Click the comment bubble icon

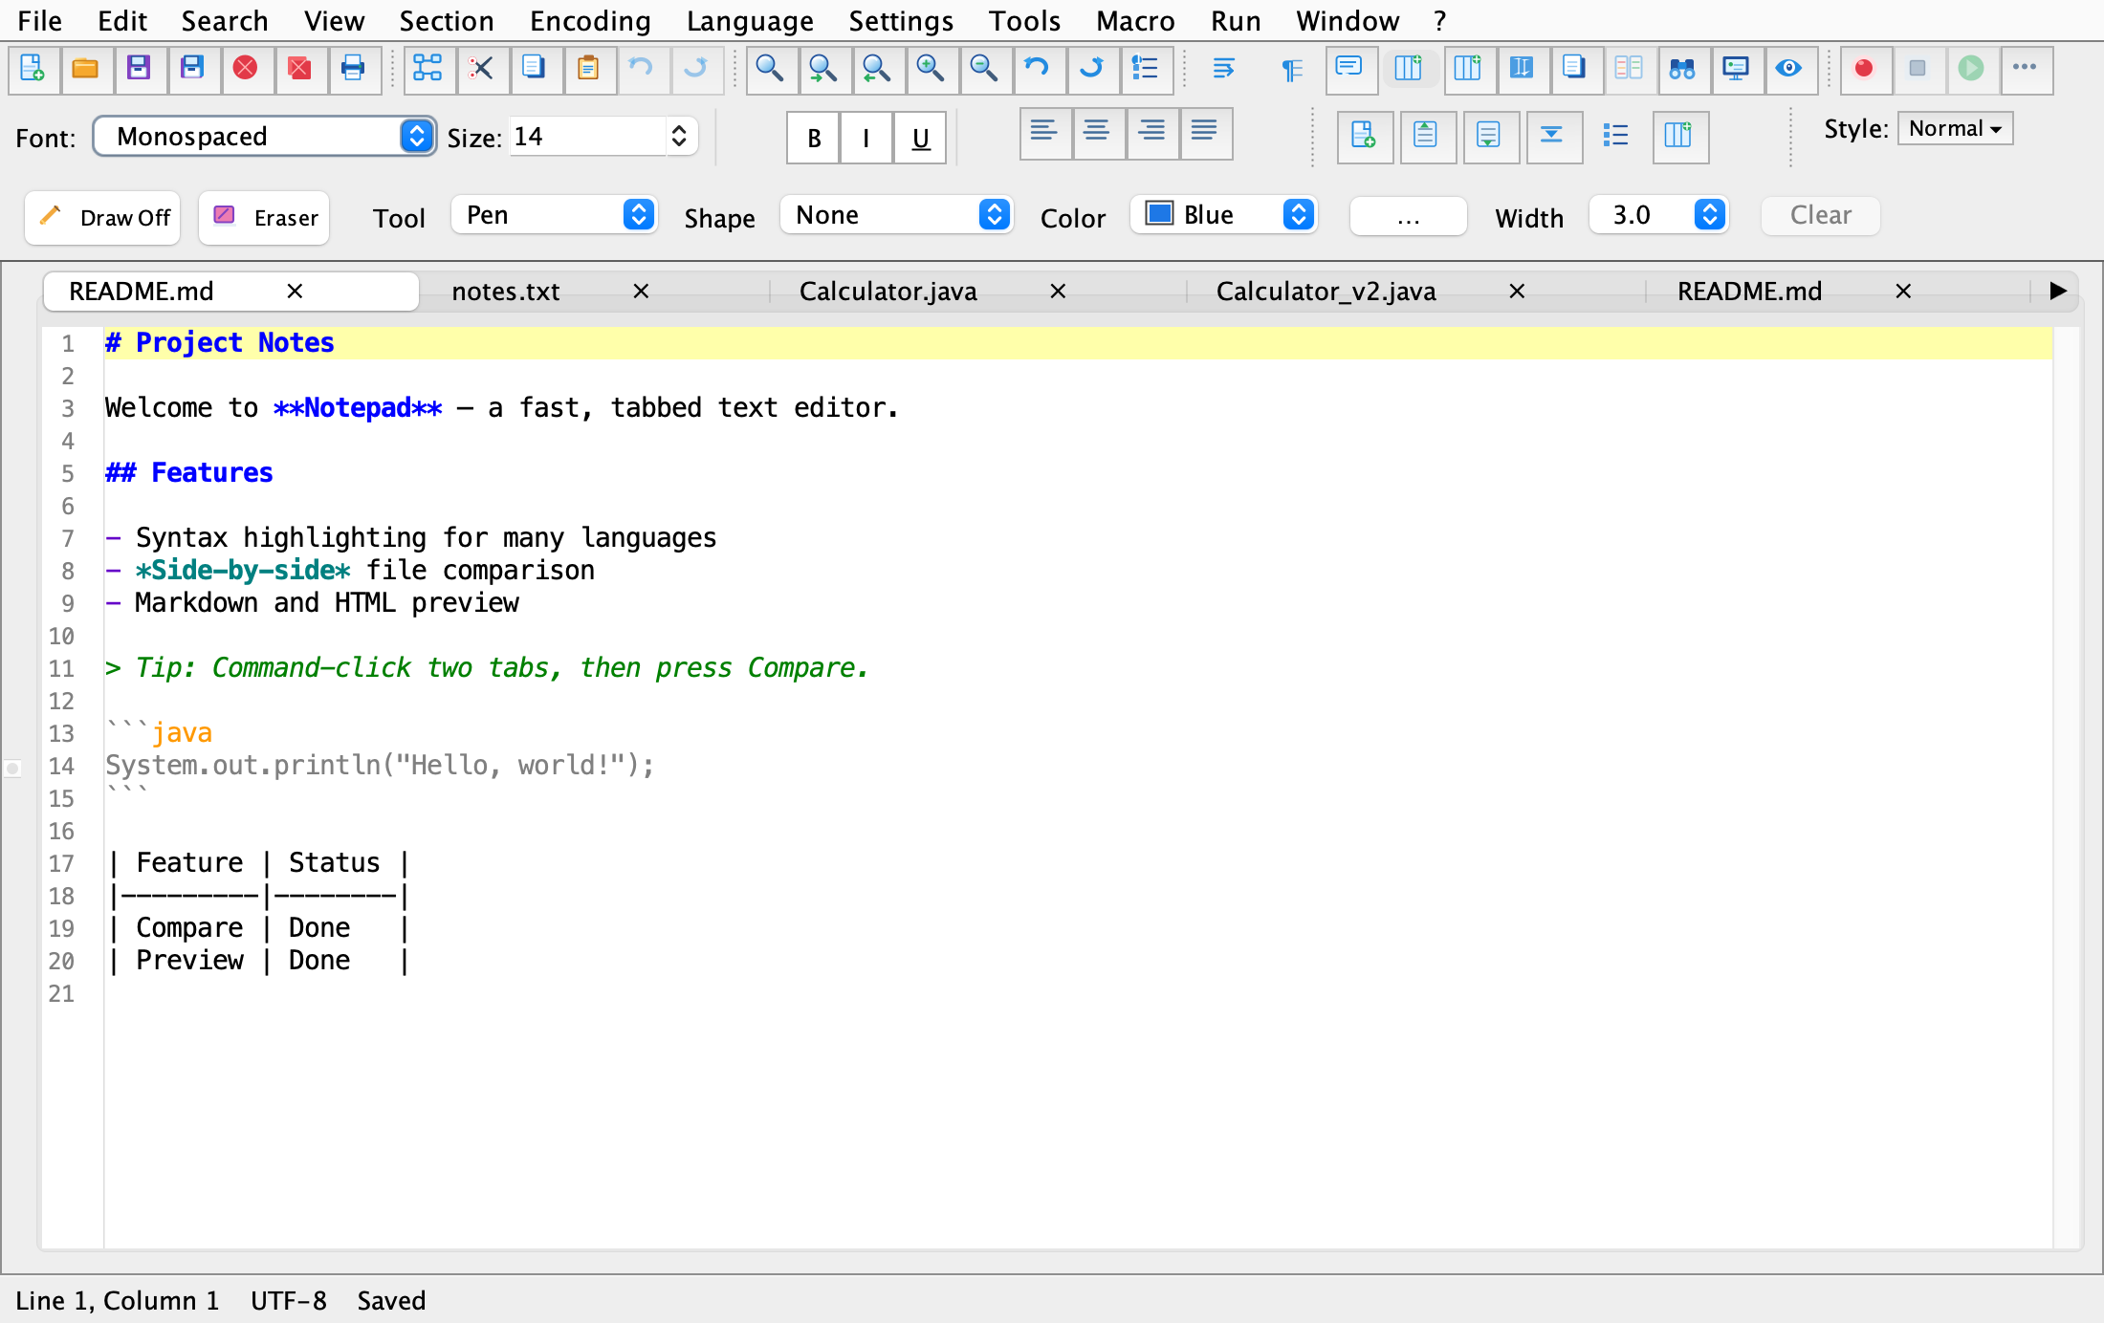1350,69
